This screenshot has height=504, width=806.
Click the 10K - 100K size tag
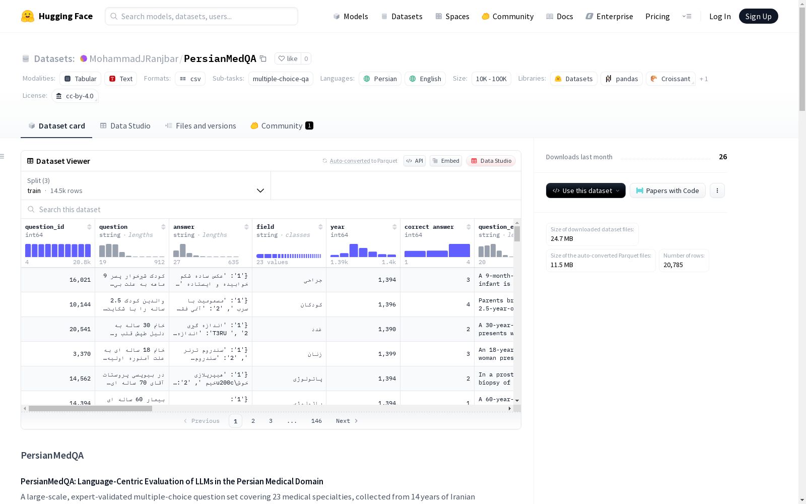coord(491,79)
